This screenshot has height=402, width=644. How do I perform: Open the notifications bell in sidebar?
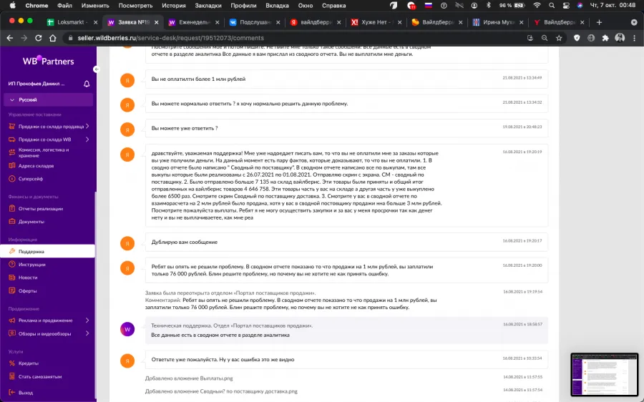[x=87, y=84]
